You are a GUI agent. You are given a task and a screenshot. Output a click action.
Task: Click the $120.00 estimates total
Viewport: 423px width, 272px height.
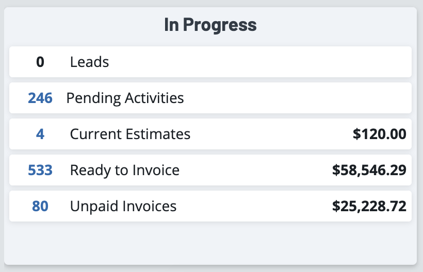coord(380,134)
